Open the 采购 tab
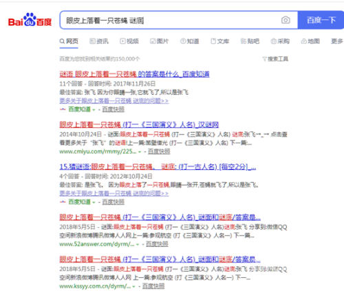 [x=280, y=41]
